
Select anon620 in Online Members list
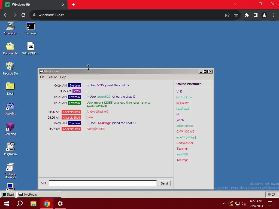pos(182,154)
